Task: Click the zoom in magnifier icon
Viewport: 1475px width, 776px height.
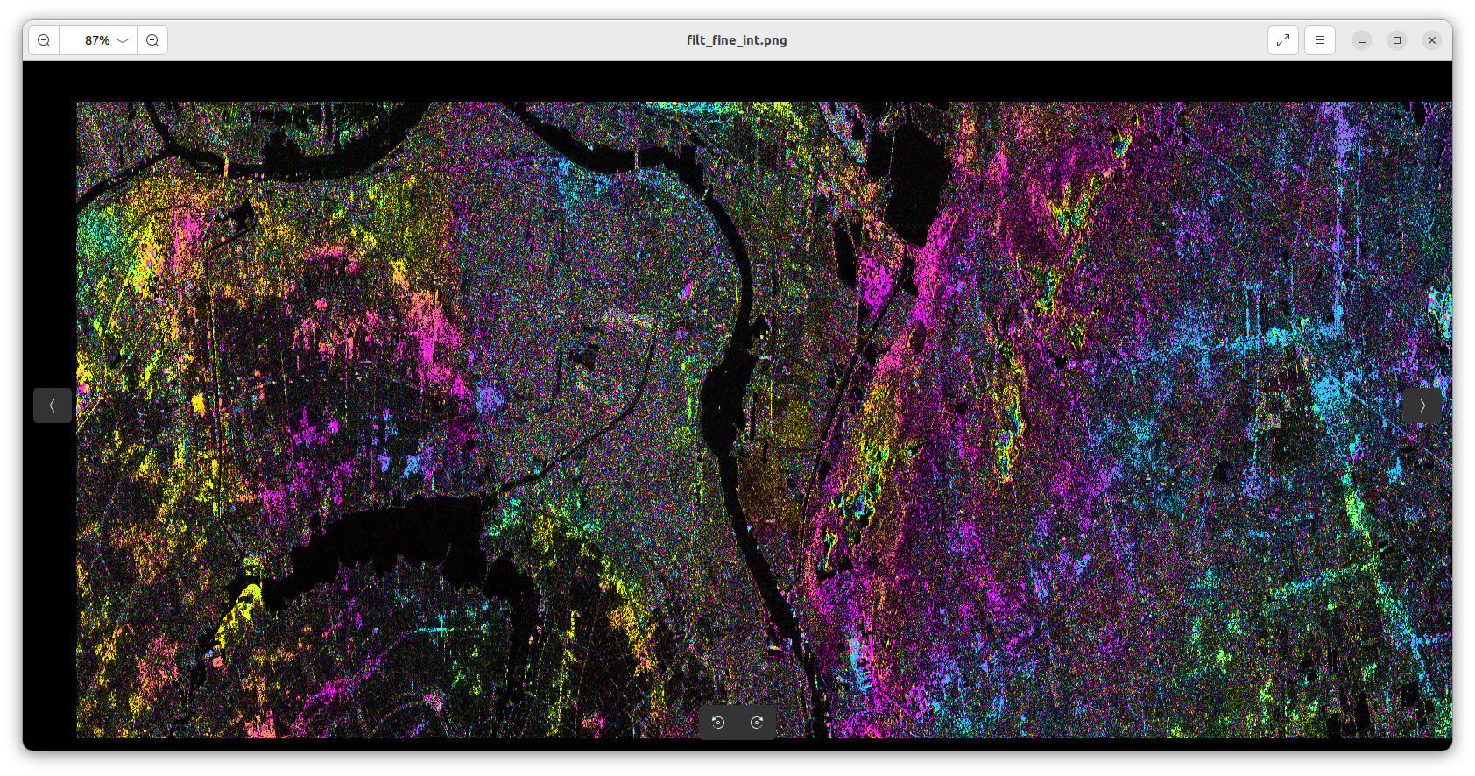Action: point(152,40)
